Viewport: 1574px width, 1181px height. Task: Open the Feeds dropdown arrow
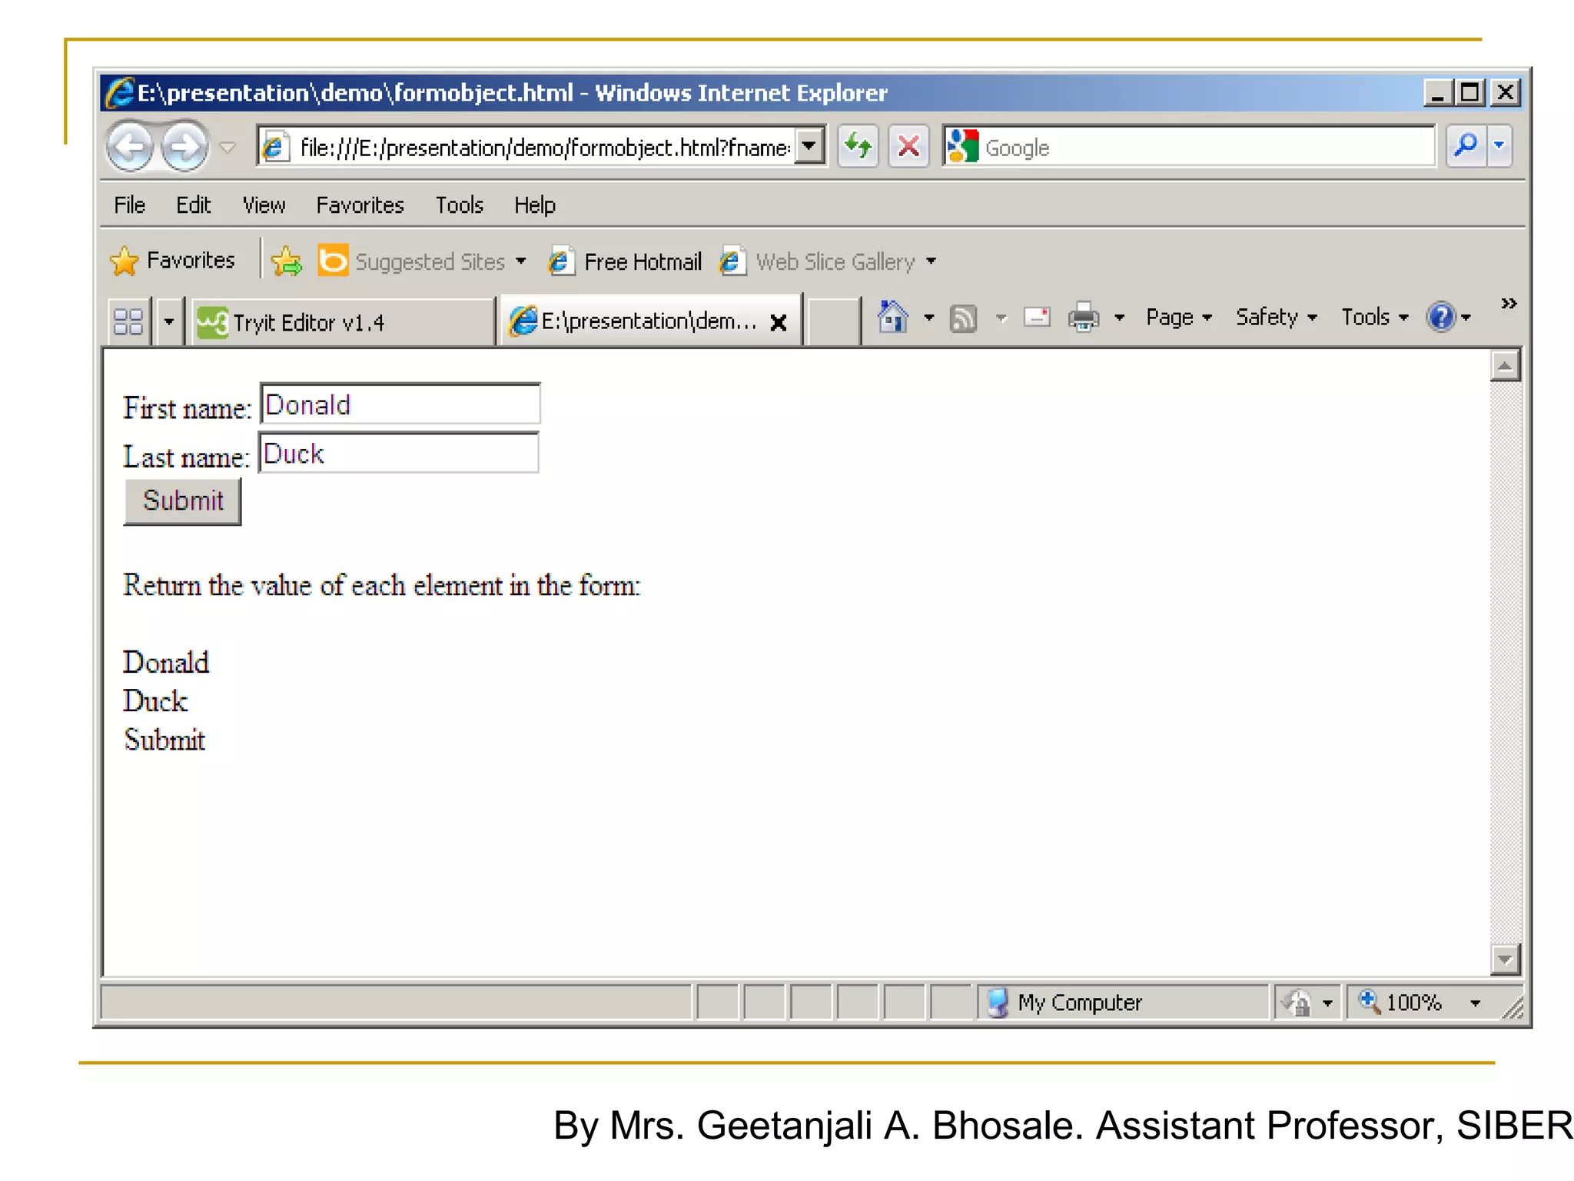[1001, 318]
